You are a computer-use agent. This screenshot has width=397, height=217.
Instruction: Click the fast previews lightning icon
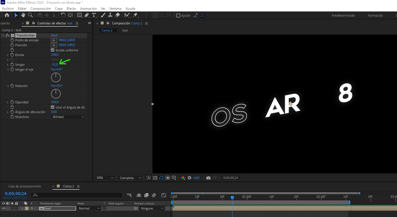pyautogui.click(x=149, y=178)
